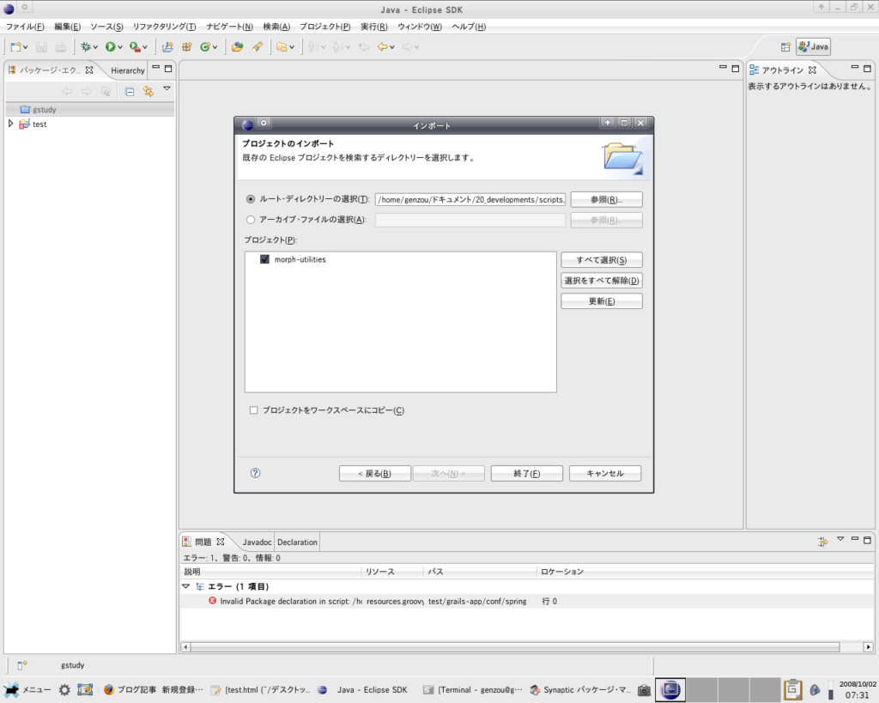Click the Finish button in import dialog

(x=527, y=473)
